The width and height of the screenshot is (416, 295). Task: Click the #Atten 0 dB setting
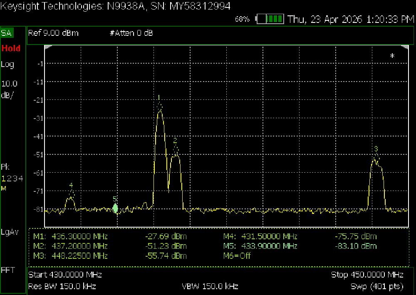[x=131, y=33]
